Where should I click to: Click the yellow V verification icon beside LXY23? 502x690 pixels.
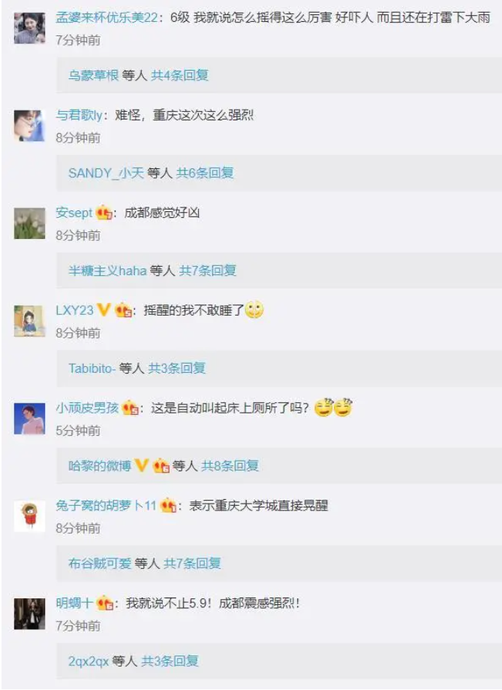click(x=104, y=310)
